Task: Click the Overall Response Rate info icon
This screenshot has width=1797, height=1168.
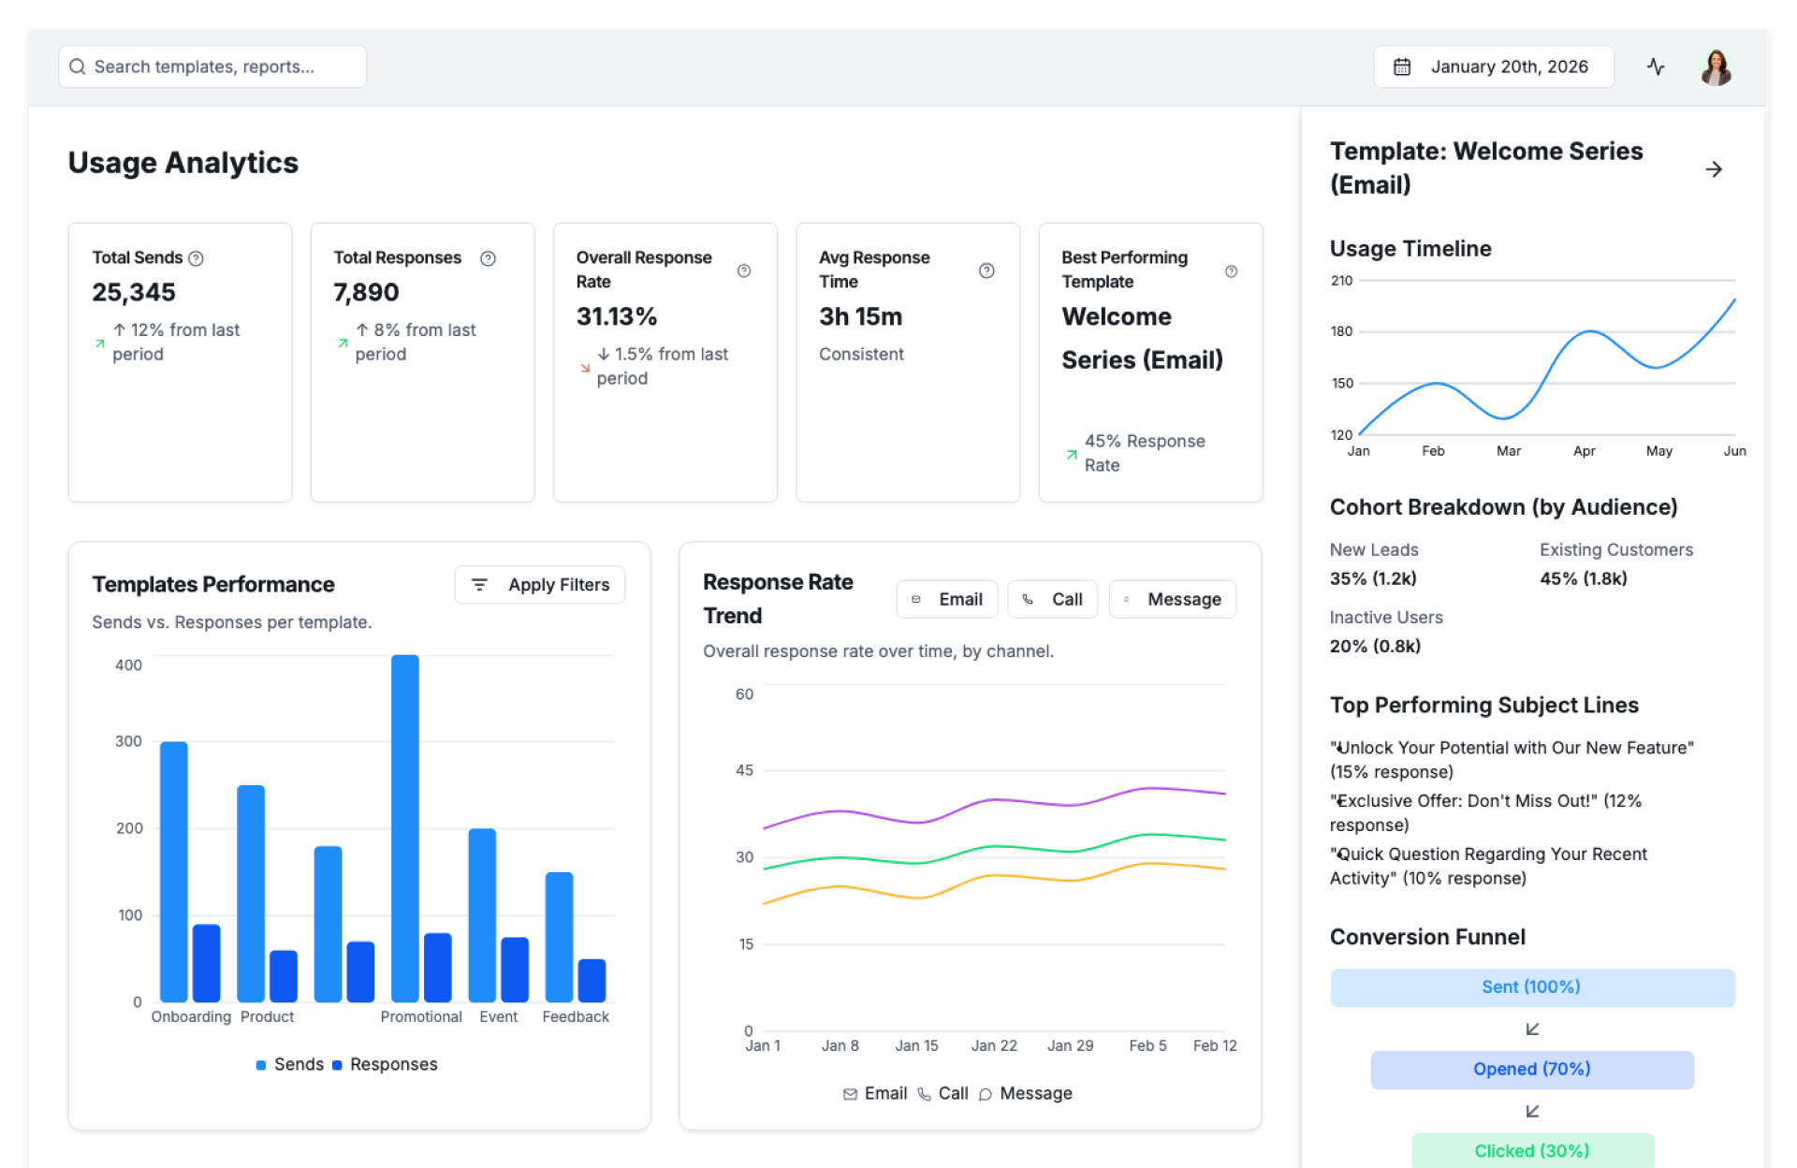Action: click(744, 270)
